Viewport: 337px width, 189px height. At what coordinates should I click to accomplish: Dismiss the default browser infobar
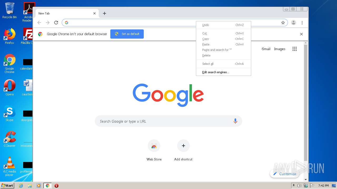click(x=301, y=34)
